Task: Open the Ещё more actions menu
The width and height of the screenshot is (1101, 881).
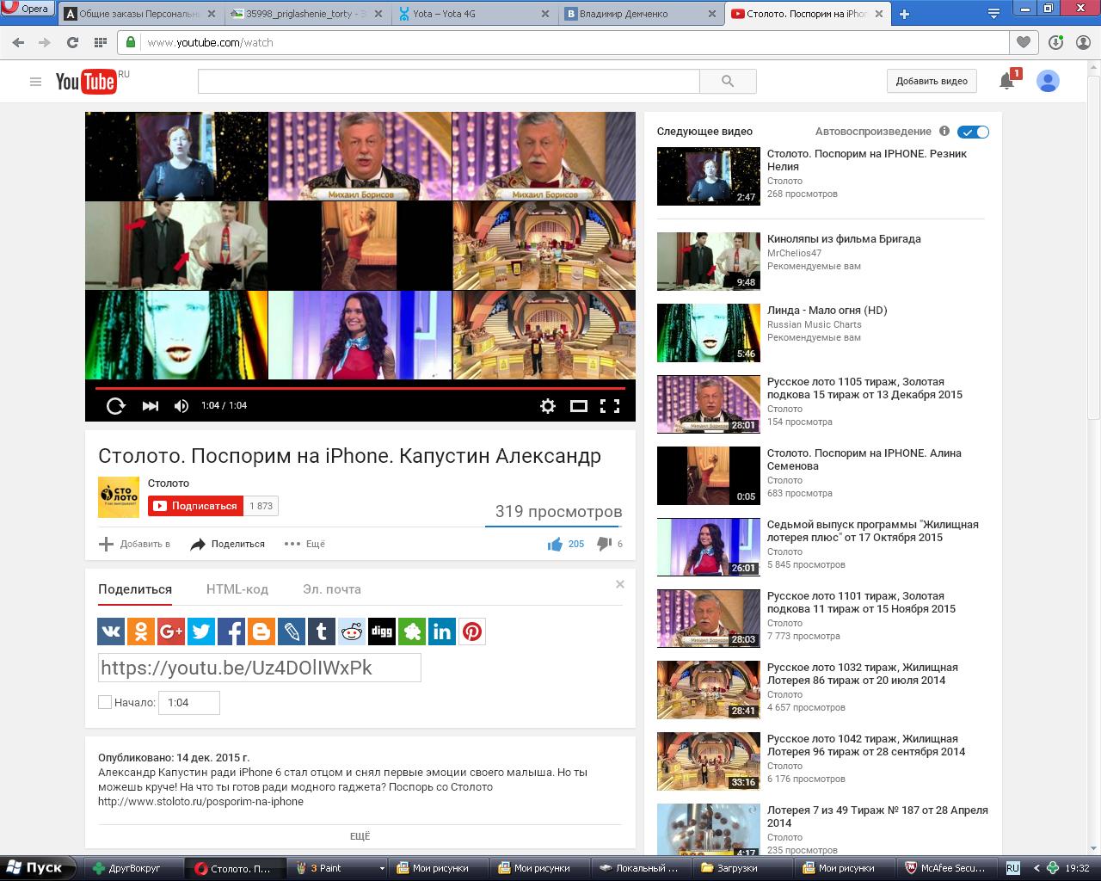Action: tap(304, 544)
